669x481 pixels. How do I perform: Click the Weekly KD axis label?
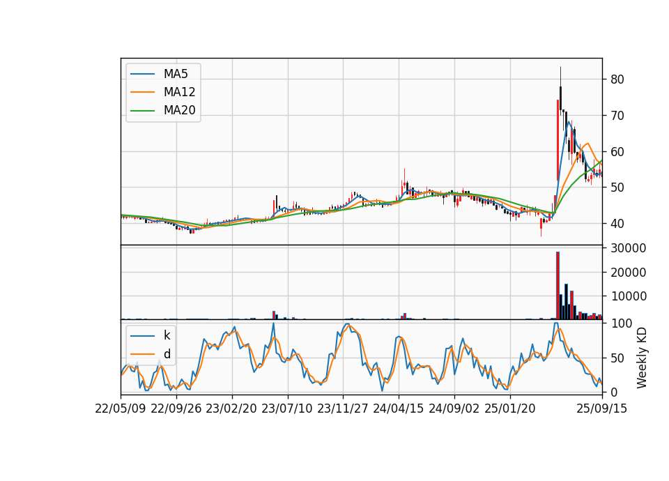click(641, 358)
